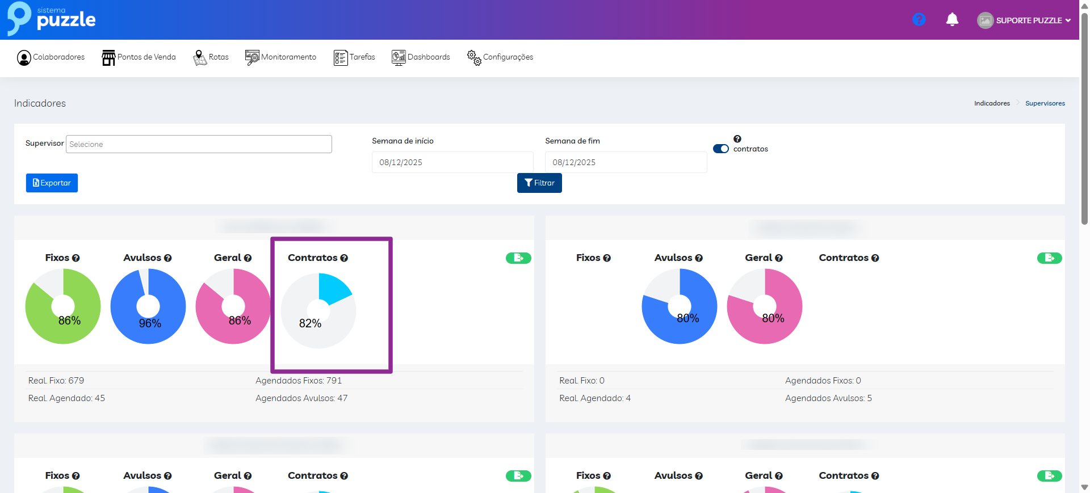
Task: Expand the SUPORTE PUZZLE user menu
Action: tap(1024, 20)
